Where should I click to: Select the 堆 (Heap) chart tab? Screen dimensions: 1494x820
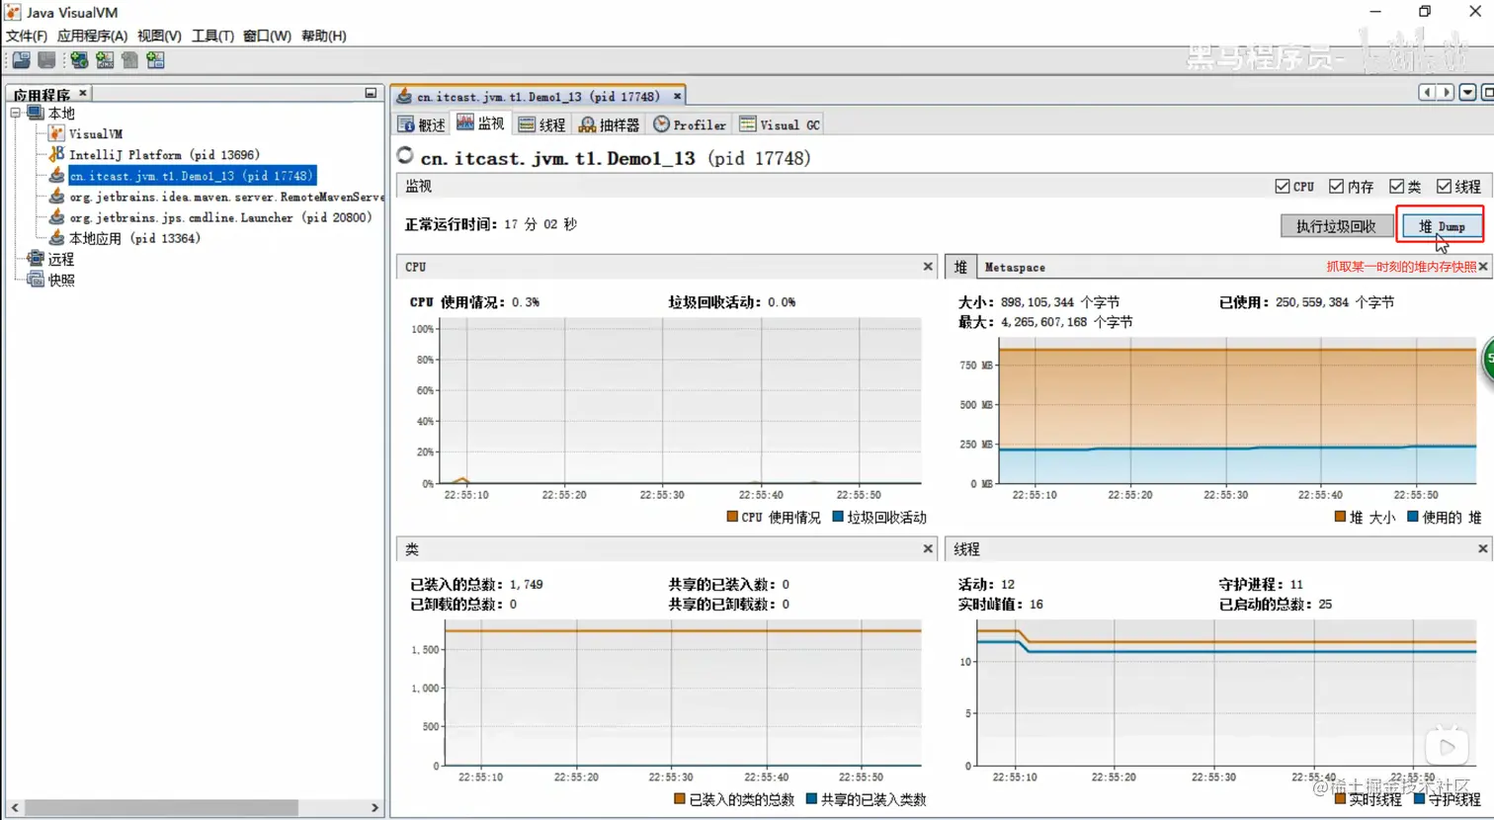[x=960, y=267]
